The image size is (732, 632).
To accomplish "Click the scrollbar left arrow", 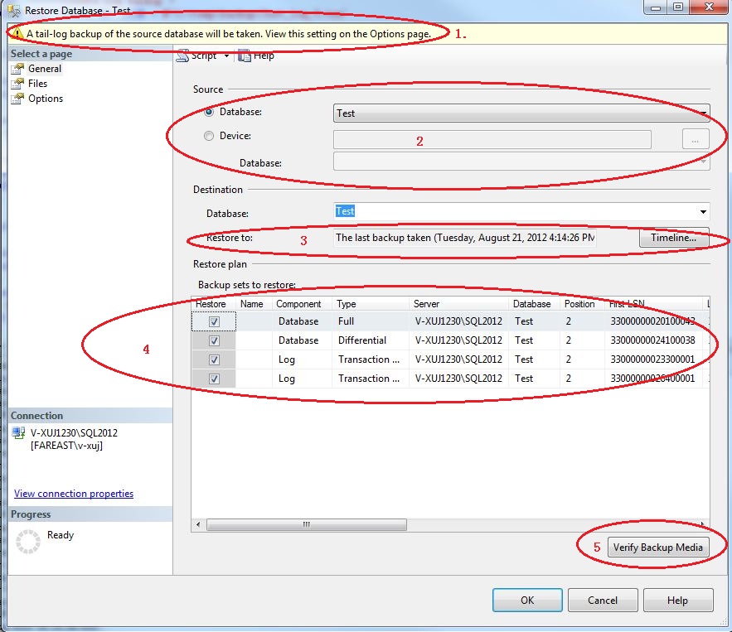I will tap(198, 524).
